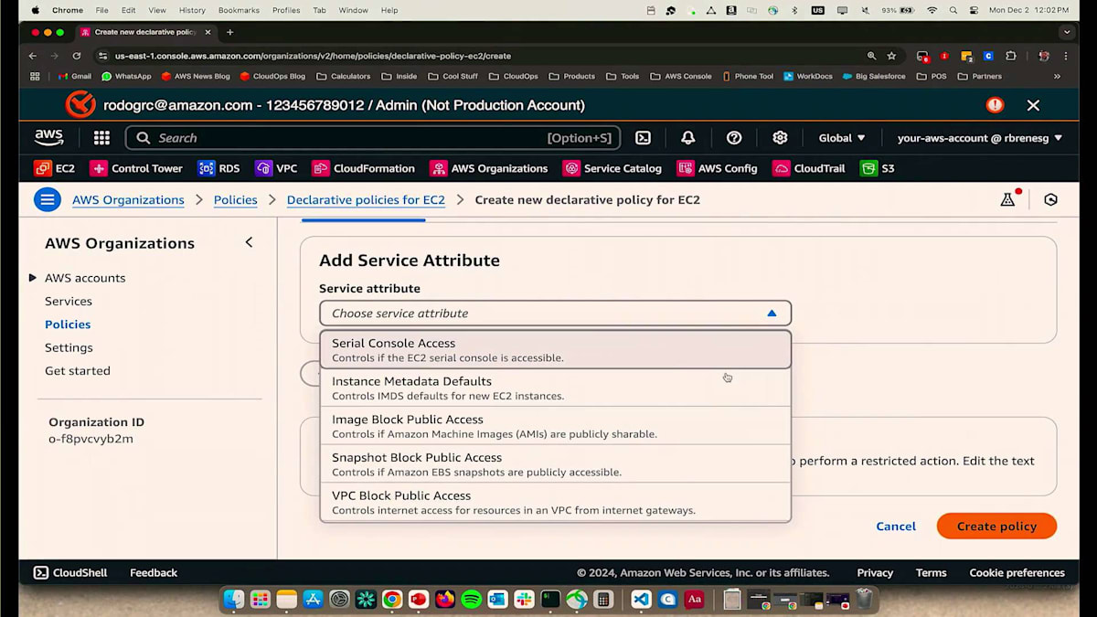Cancel policy creation
This screenshot has height=617, width=1097.
pos(896,526)
